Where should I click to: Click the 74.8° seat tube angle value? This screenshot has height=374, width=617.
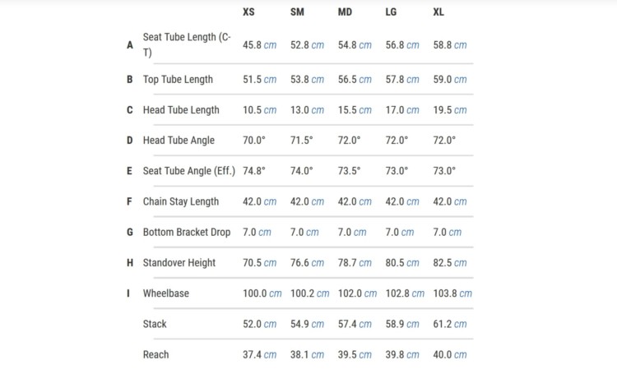[x=254, y=171]
